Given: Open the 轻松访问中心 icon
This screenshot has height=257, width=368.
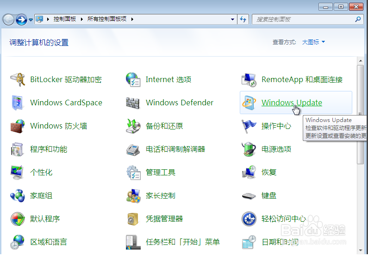Looking at the screenshot, I should 249,219.
